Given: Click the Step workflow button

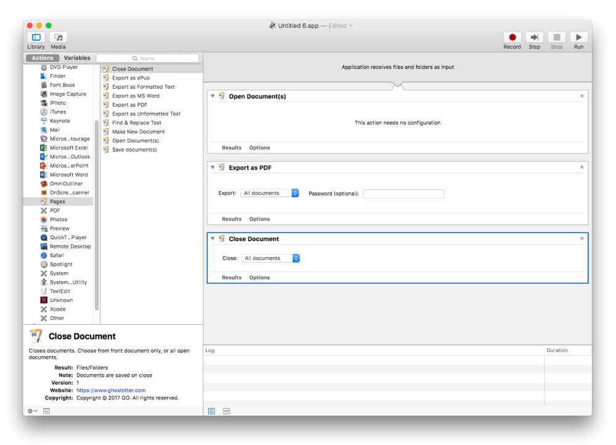Looking at the screenshot, I should [534, 38].
